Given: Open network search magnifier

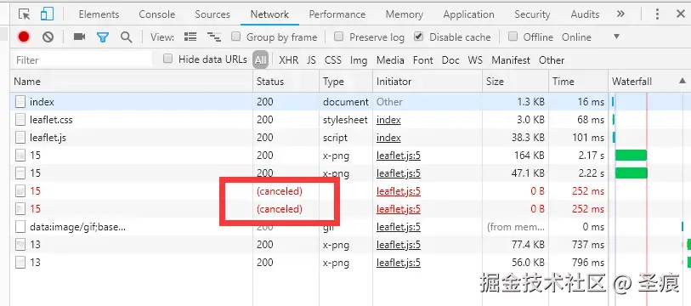Looking at the screenshot, I should click(127, 37).
